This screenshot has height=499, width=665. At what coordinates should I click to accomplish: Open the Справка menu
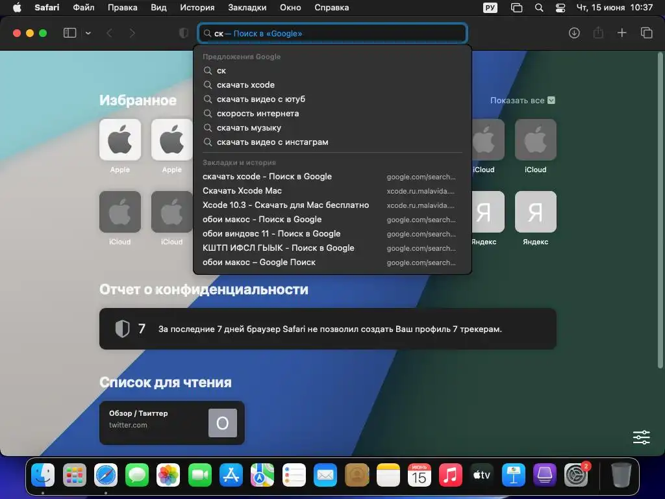click(332, 8)
